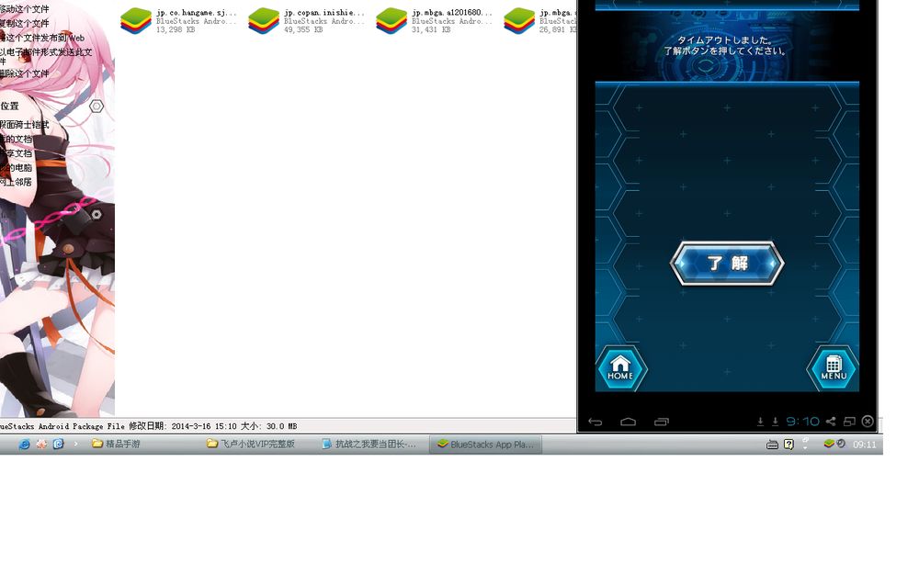
Task: Open 共享文档 in the places list
Action: coord(17,153)
